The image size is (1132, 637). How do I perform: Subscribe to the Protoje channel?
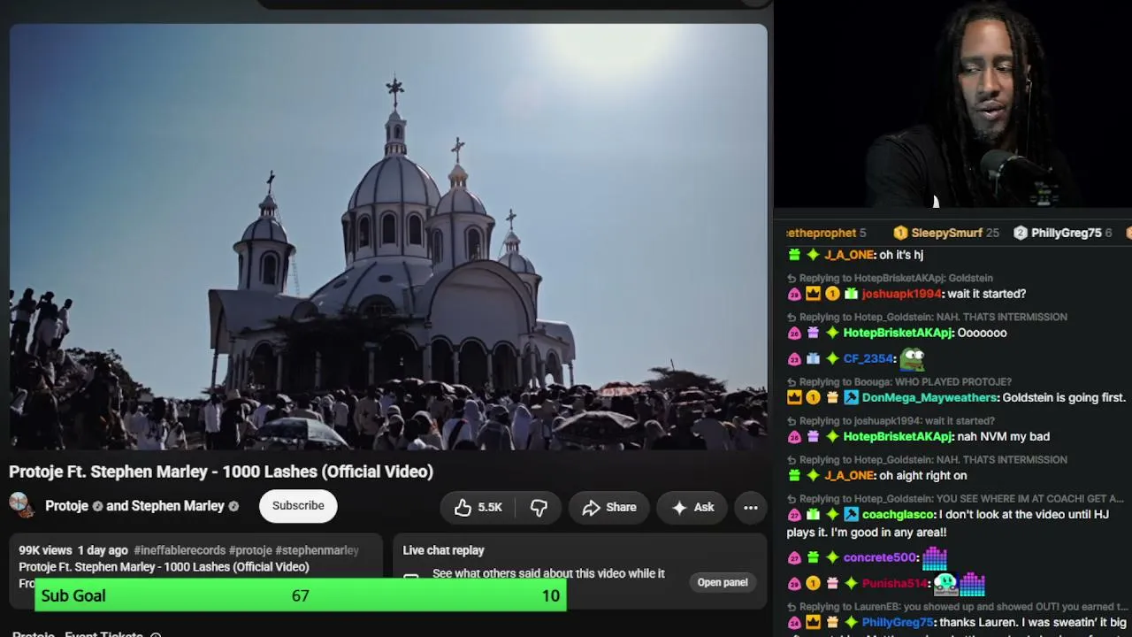pos(298,505)
